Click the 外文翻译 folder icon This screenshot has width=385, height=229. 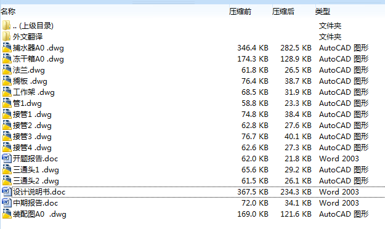click(x=7, y=36)
